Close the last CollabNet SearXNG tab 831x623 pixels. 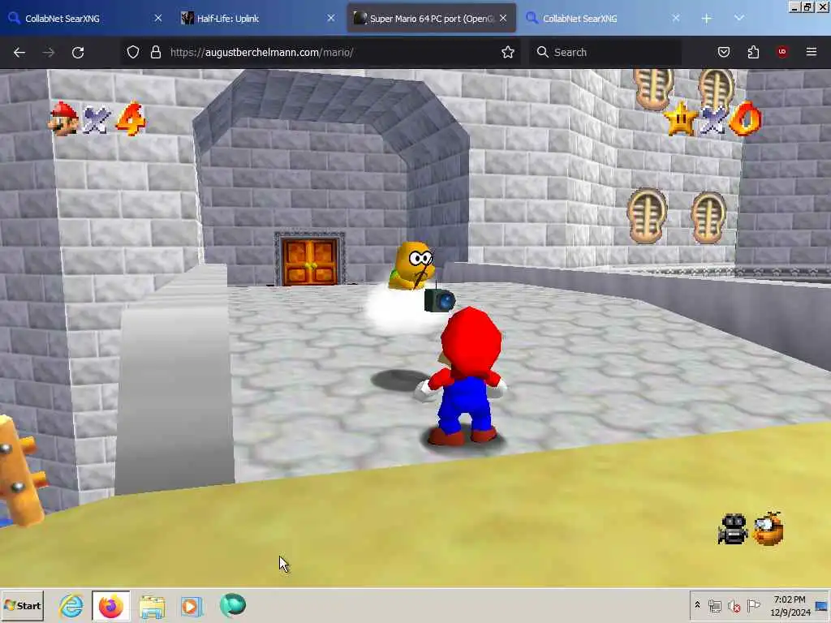676,19
